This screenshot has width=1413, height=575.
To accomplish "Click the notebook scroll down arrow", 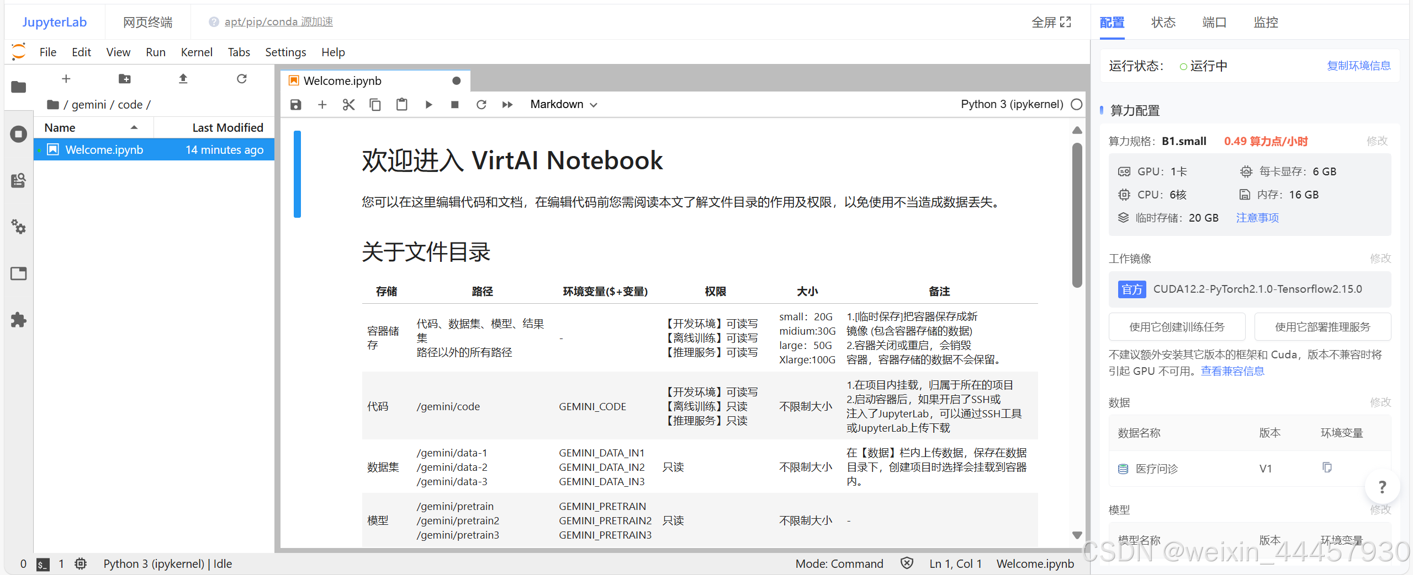I will pyautogui.click(x=1077, y=535).
